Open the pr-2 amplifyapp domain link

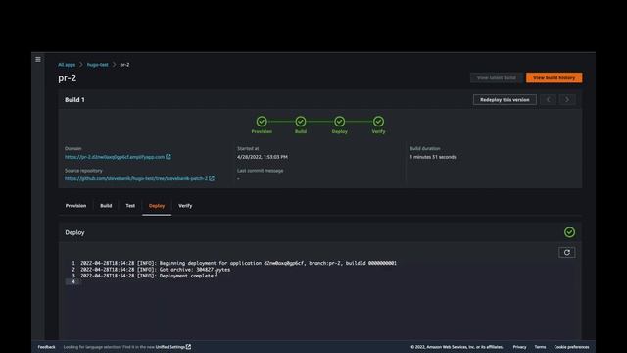coord(115,157)
